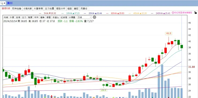Toggle the 投信 indicator button

pyautogui.click(x=18, y=17)
